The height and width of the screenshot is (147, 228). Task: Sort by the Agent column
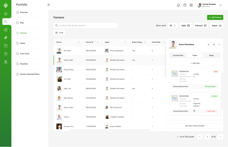tap(125, 42)
